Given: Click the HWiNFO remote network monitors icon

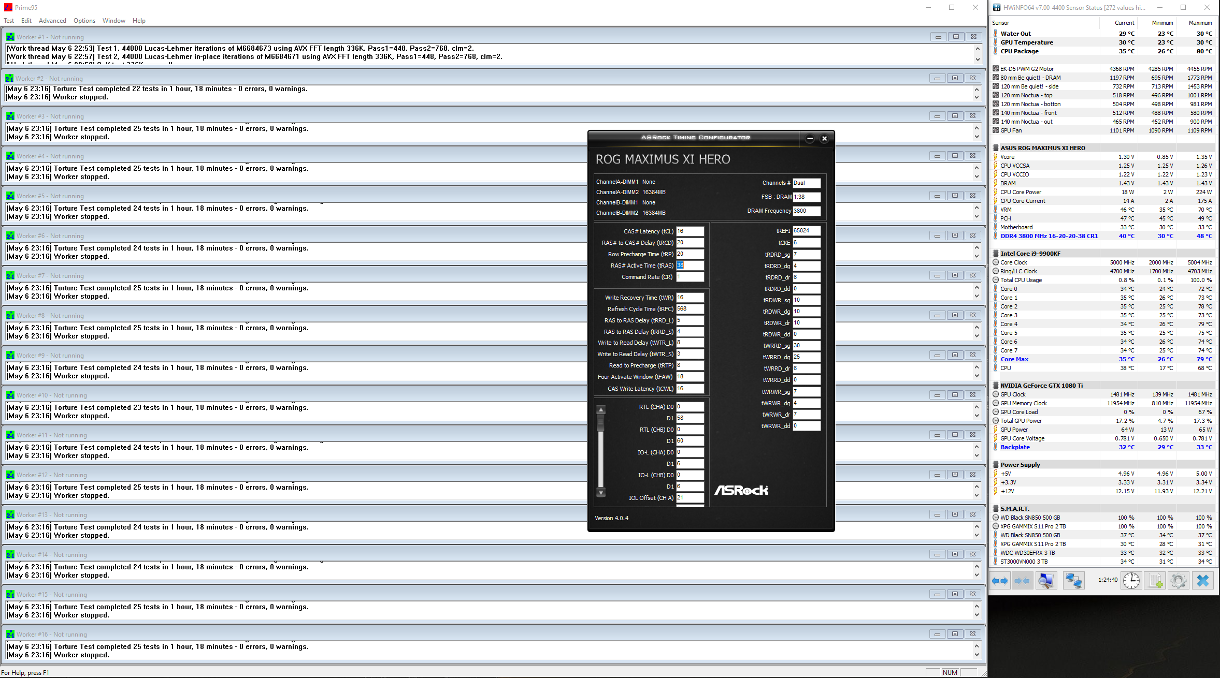Looking at the screenshot, I should (1073, 581).
